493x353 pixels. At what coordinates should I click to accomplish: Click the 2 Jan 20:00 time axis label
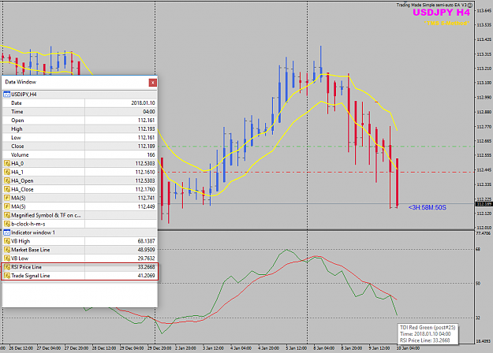pos(185,348)
